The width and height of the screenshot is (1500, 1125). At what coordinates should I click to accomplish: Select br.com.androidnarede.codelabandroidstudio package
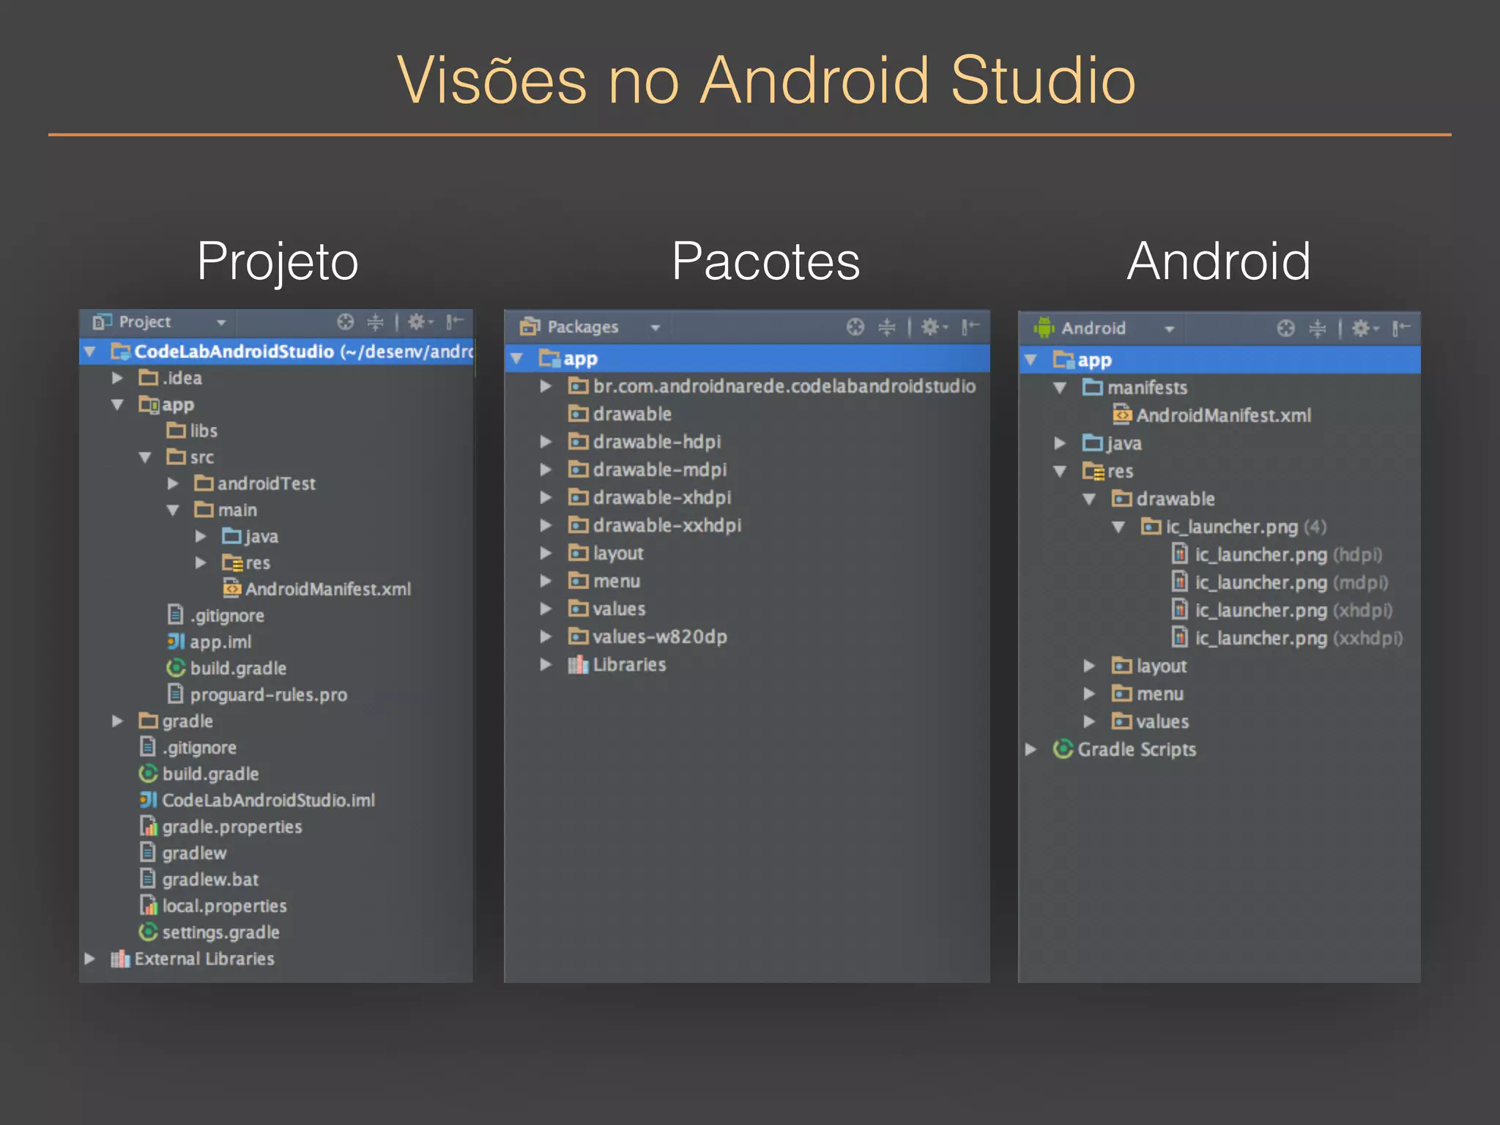(x=784, y=386)
